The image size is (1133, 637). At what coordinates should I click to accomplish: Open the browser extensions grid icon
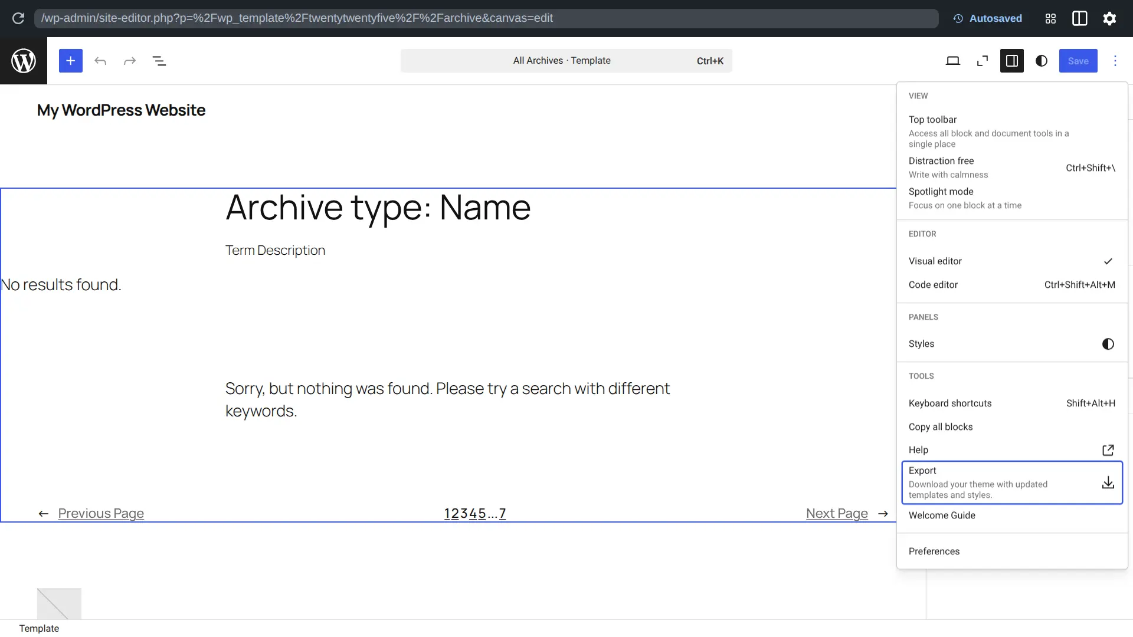pyautogui.click(x=1050, y=18)
